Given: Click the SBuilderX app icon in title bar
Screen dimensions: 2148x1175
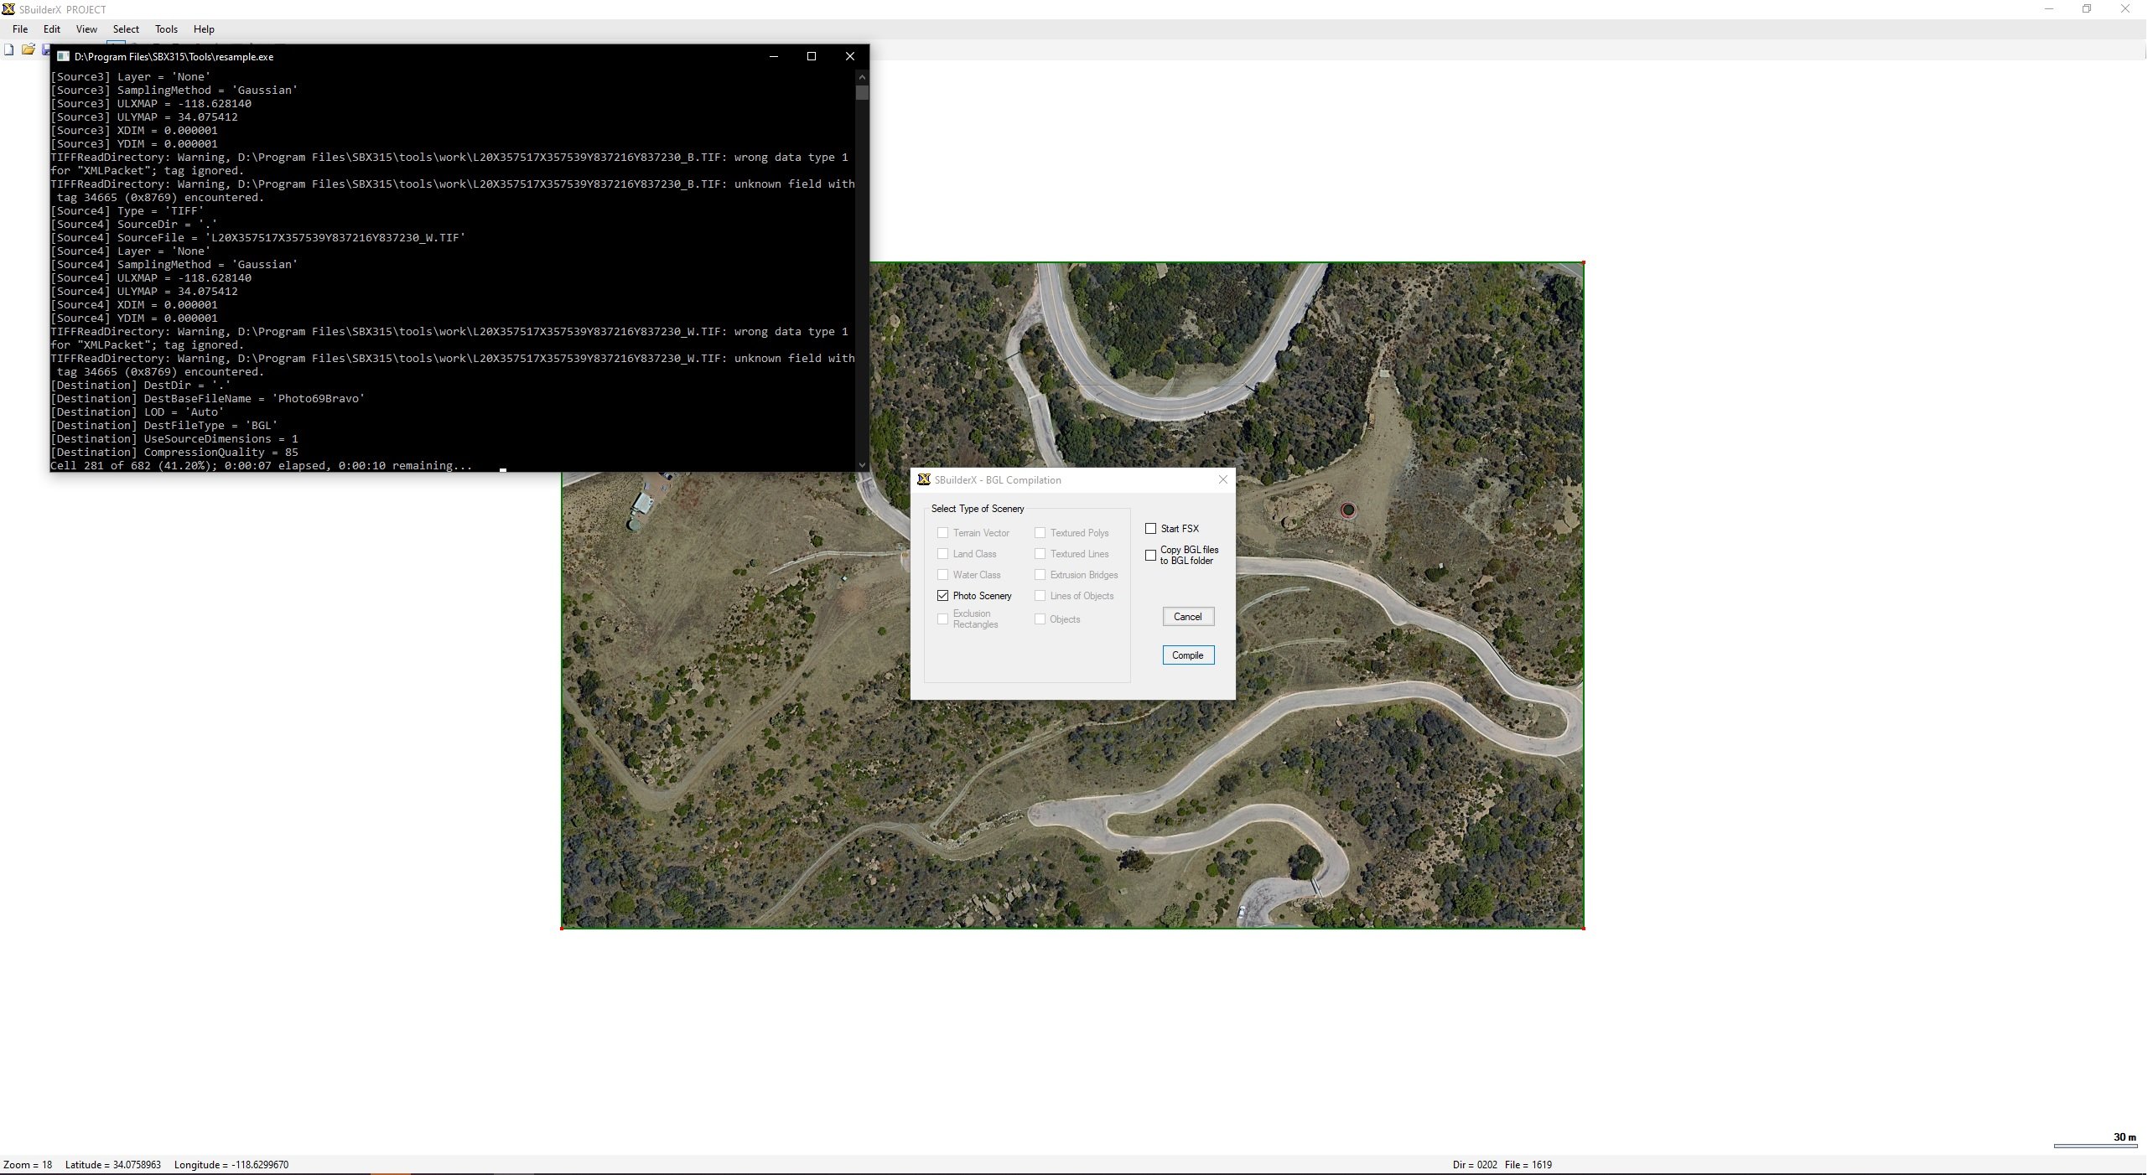Looking at the screenshot, I should (x=8, y=9).
